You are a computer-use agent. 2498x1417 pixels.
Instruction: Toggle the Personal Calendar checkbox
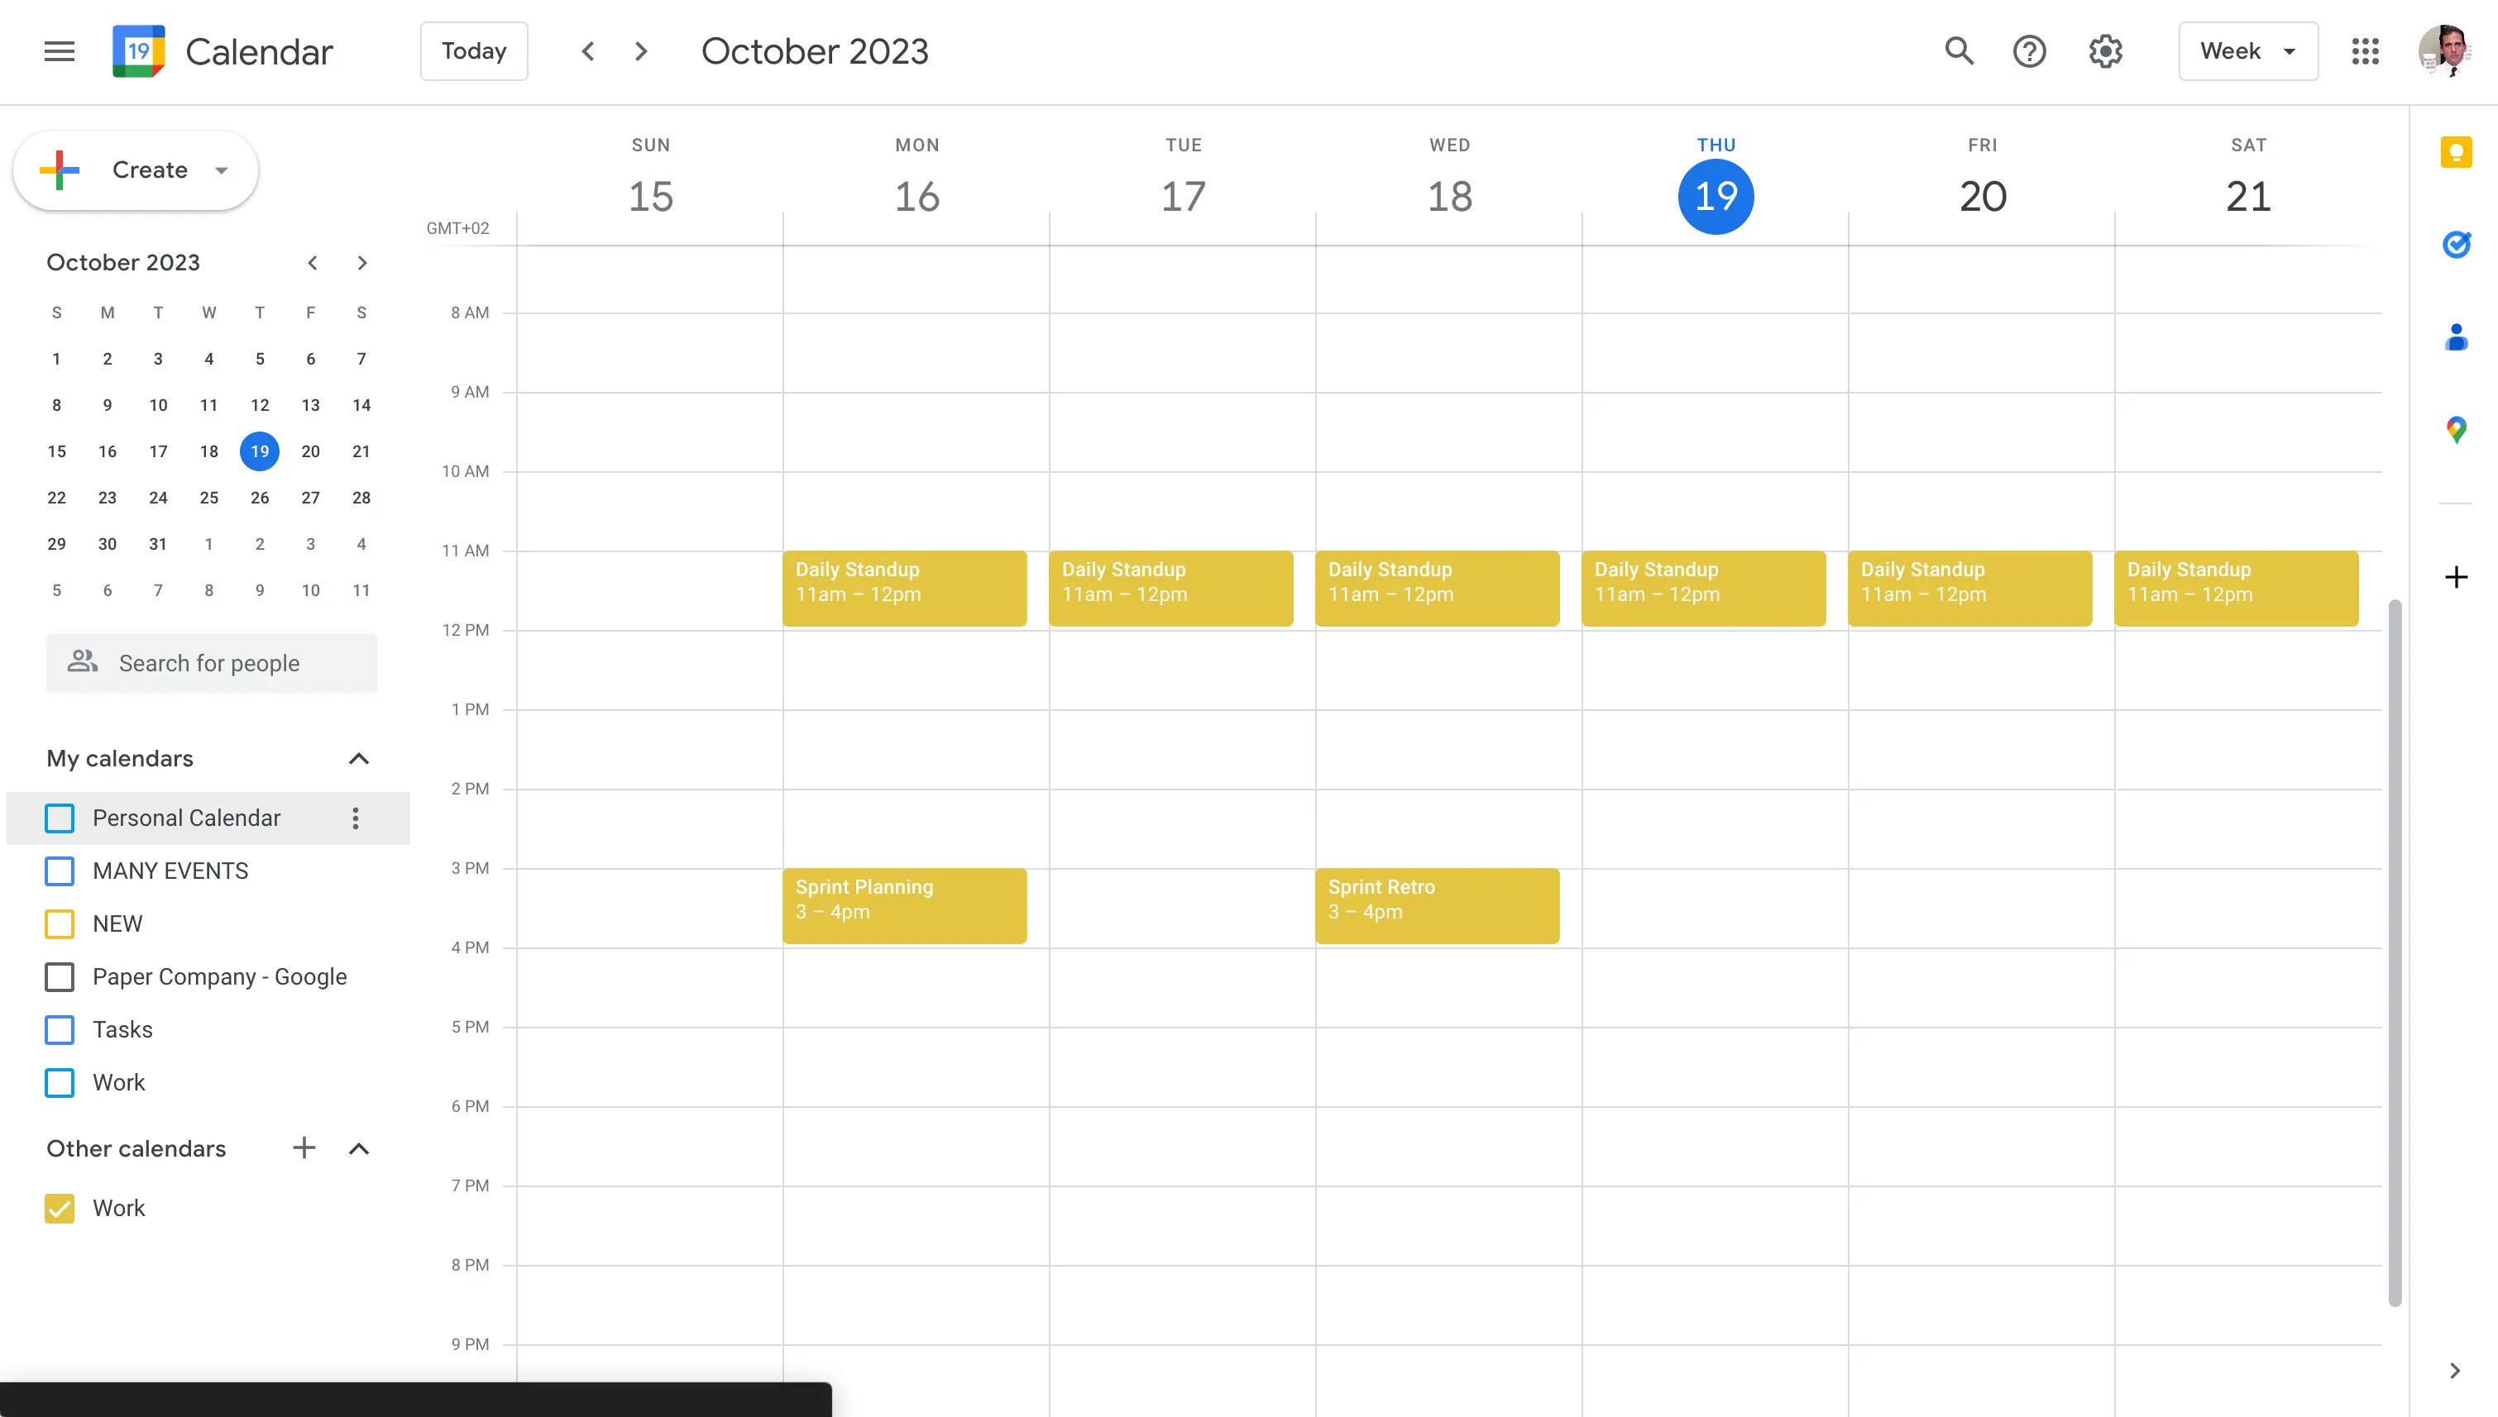[60, 817]
